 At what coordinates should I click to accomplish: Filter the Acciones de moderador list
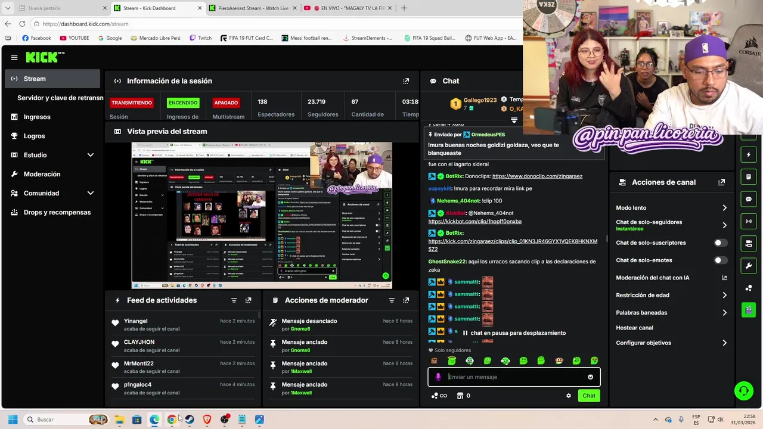point(392,300)
